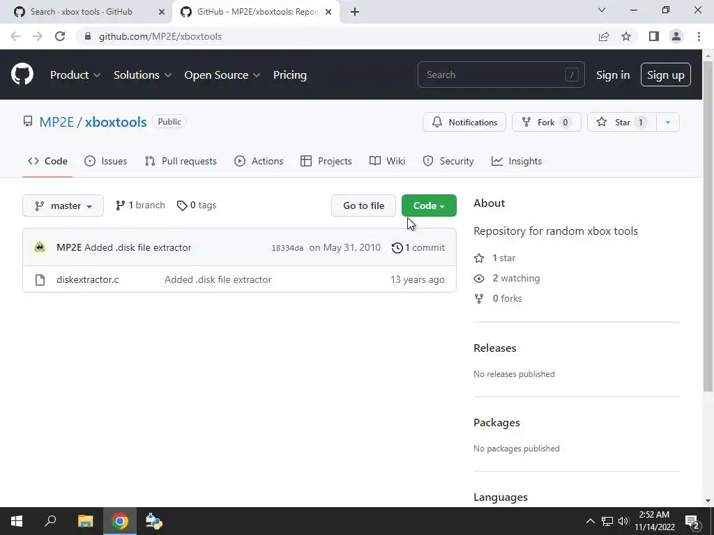The image size is (714, 535).
Task: Open the Issues tab
Action: pyautogui.click(x=106, y=161)
